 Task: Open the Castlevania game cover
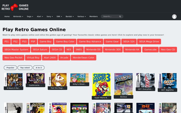[x=35, y=78]
